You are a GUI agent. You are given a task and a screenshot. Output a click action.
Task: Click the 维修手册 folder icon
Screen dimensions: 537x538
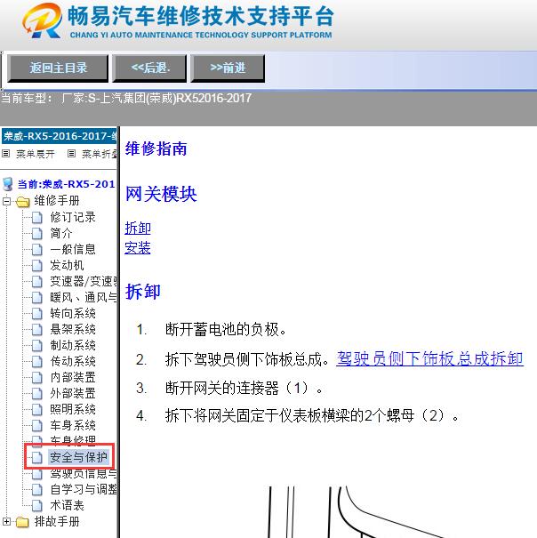[x=23, y=201]
